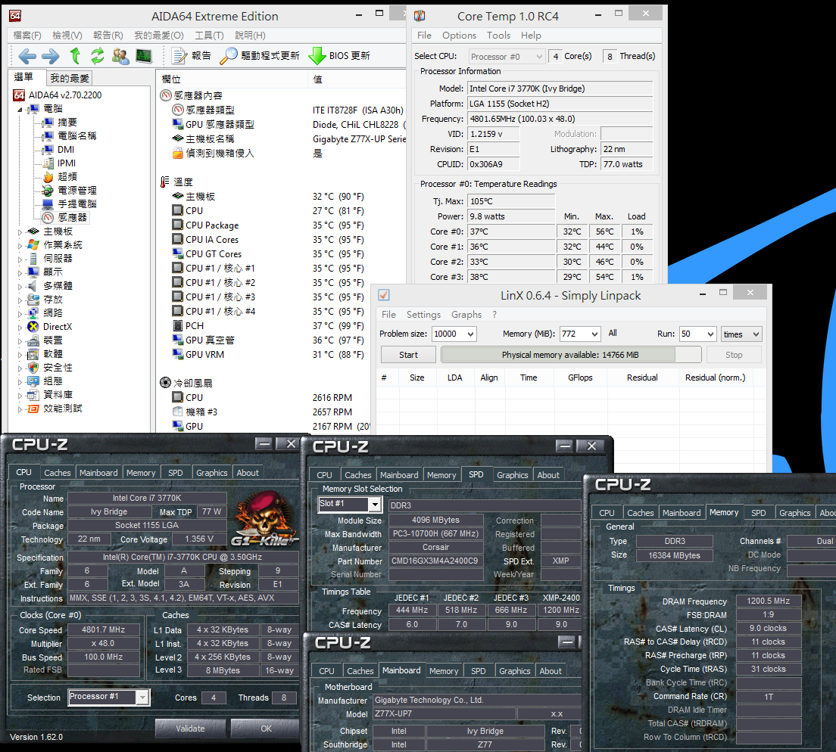
Task: Click the LinX Stop button
Action: (x=734, y=355)
